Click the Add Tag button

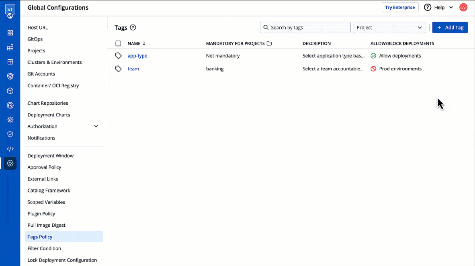[450, 27]
